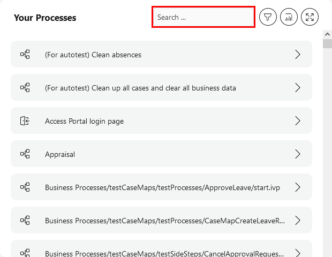Launch Access Portal login page process
Viewport: 332px width, 257px height.
[x=84, y=121]
